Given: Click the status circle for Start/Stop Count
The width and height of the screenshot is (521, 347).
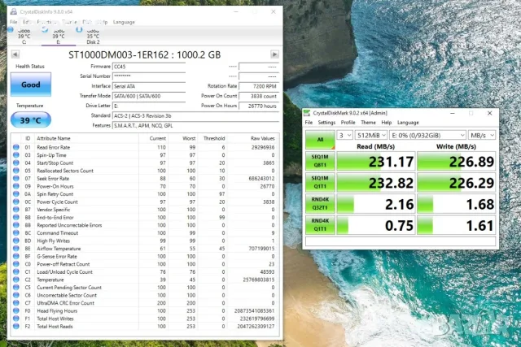Looking at the screenshot, I should pyautogui.click(x=16, y=163).
